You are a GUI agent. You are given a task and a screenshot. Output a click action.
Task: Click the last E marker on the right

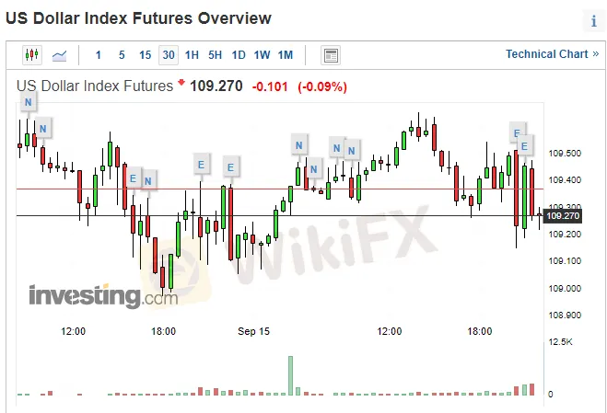pos(525,145)
